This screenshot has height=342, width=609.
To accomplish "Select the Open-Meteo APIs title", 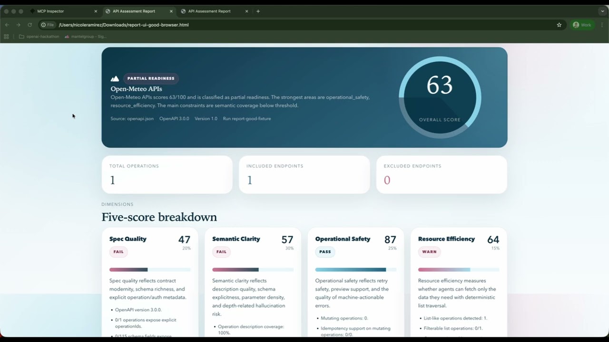I will pyautogui.click(x=136, y=89).
